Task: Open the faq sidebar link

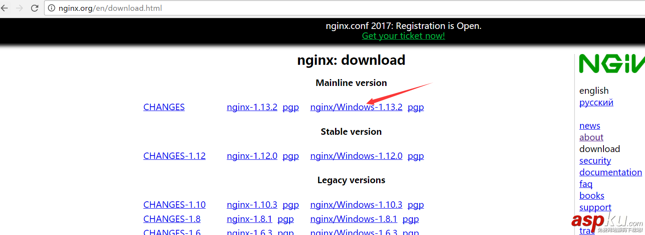Action: coord(586,184)
